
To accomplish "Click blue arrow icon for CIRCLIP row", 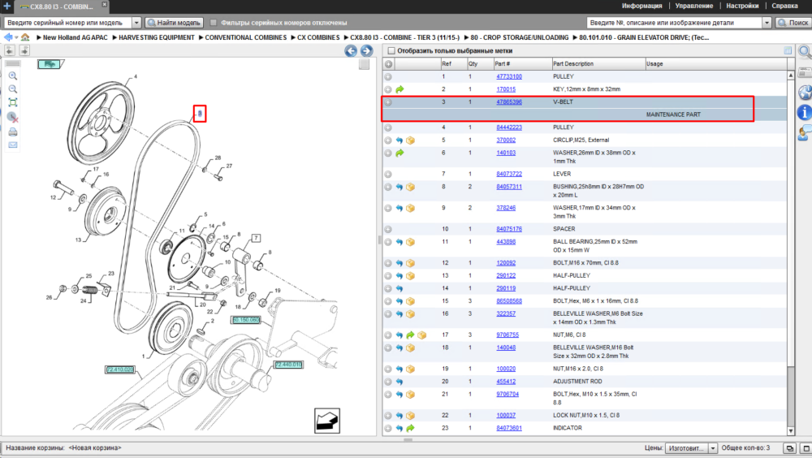I will point(400,140).
